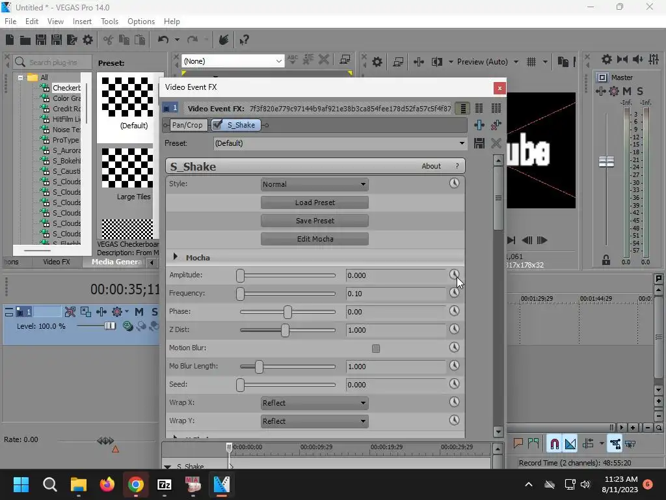666x500 pixels.
Task: Open the Insert menu
Action: click(82, 21)
